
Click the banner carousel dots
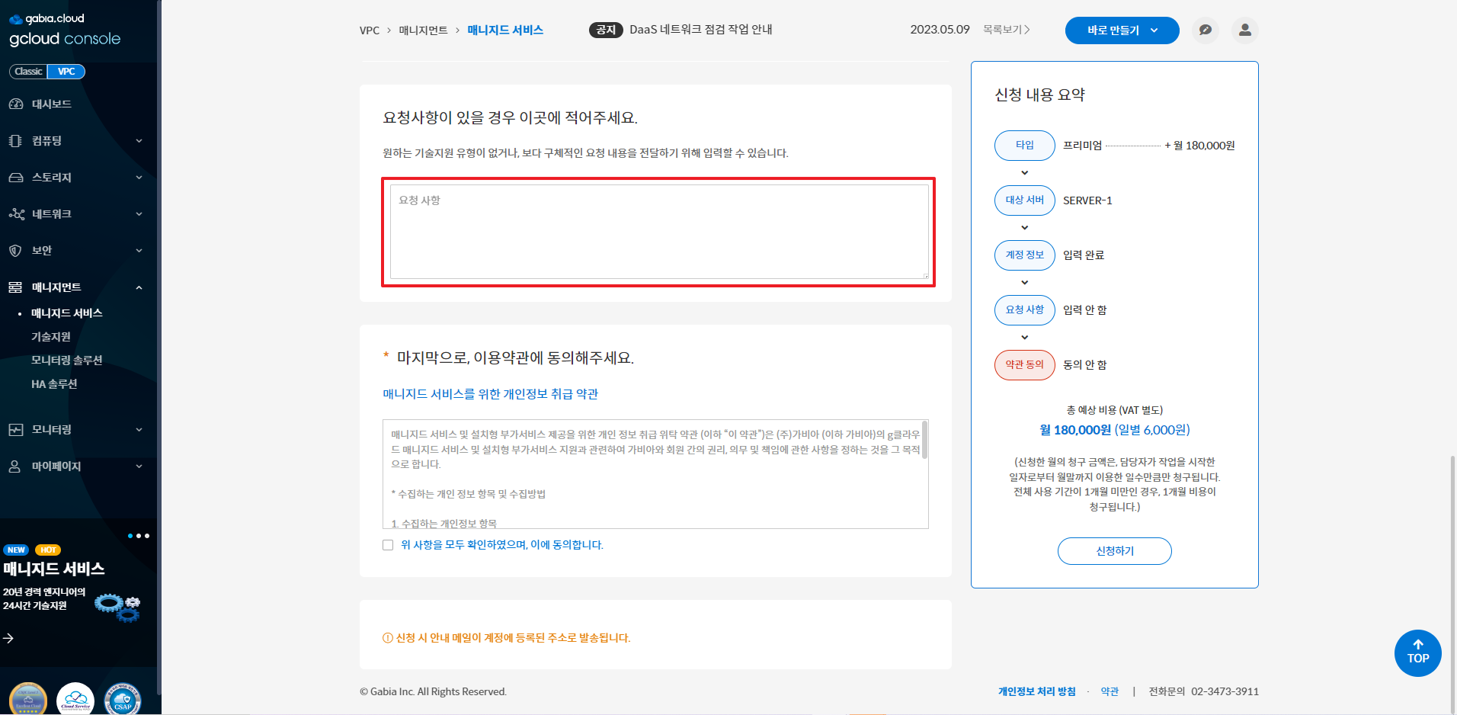click(x=139, y=536)
